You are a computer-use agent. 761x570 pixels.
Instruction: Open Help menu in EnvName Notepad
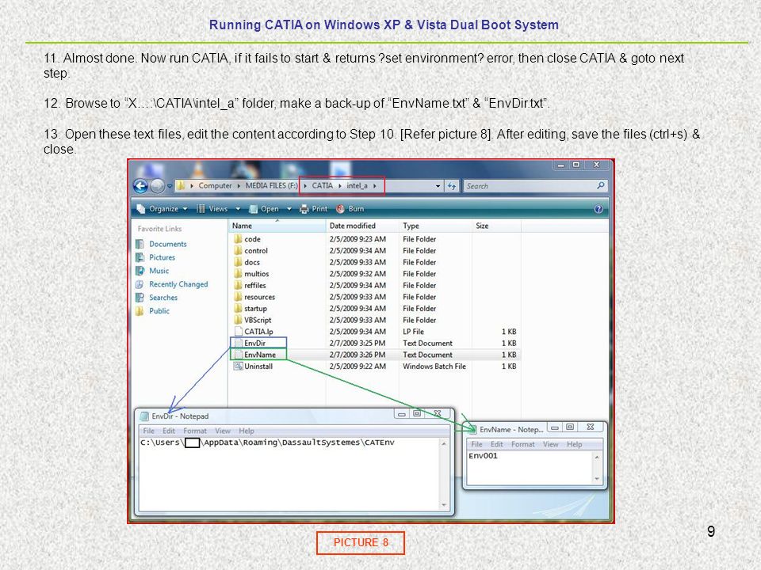pyautogui.click(x=575, y=444)
